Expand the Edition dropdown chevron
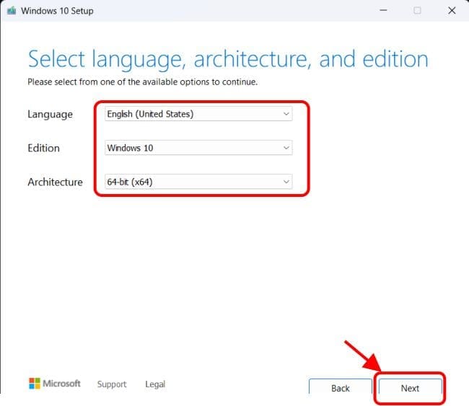 tap(286, 148)
